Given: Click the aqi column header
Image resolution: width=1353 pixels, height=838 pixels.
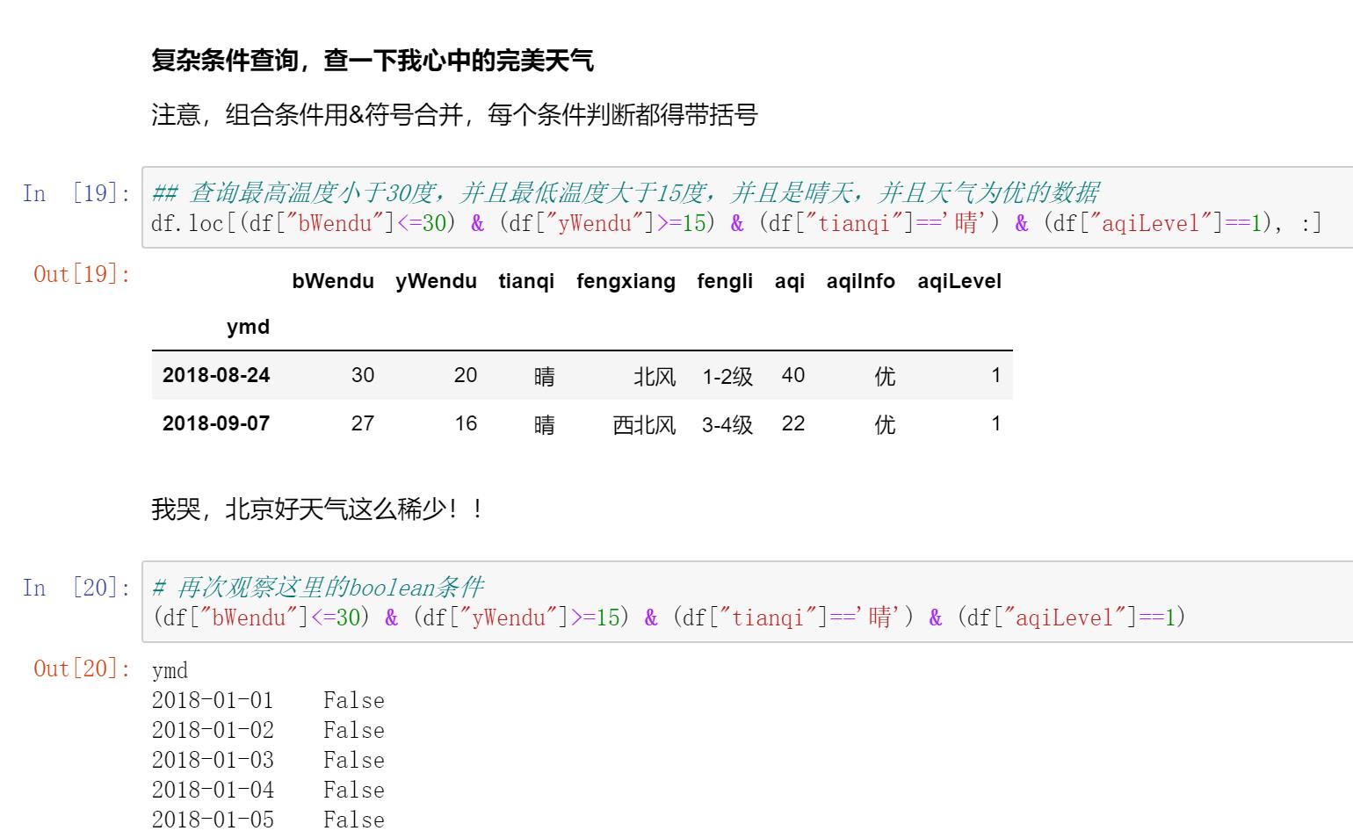Looking at the screenshot, I should pos(790,281).
